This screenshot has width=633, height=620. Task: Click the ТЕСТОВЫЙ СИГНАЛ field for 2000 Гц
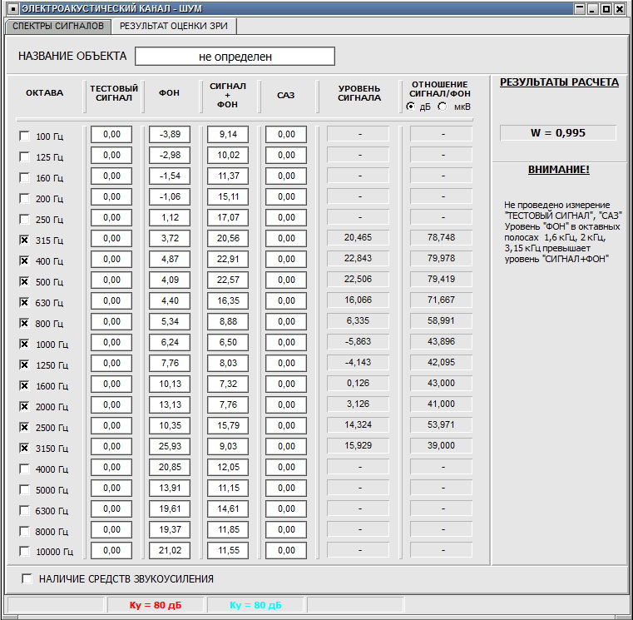111,404
